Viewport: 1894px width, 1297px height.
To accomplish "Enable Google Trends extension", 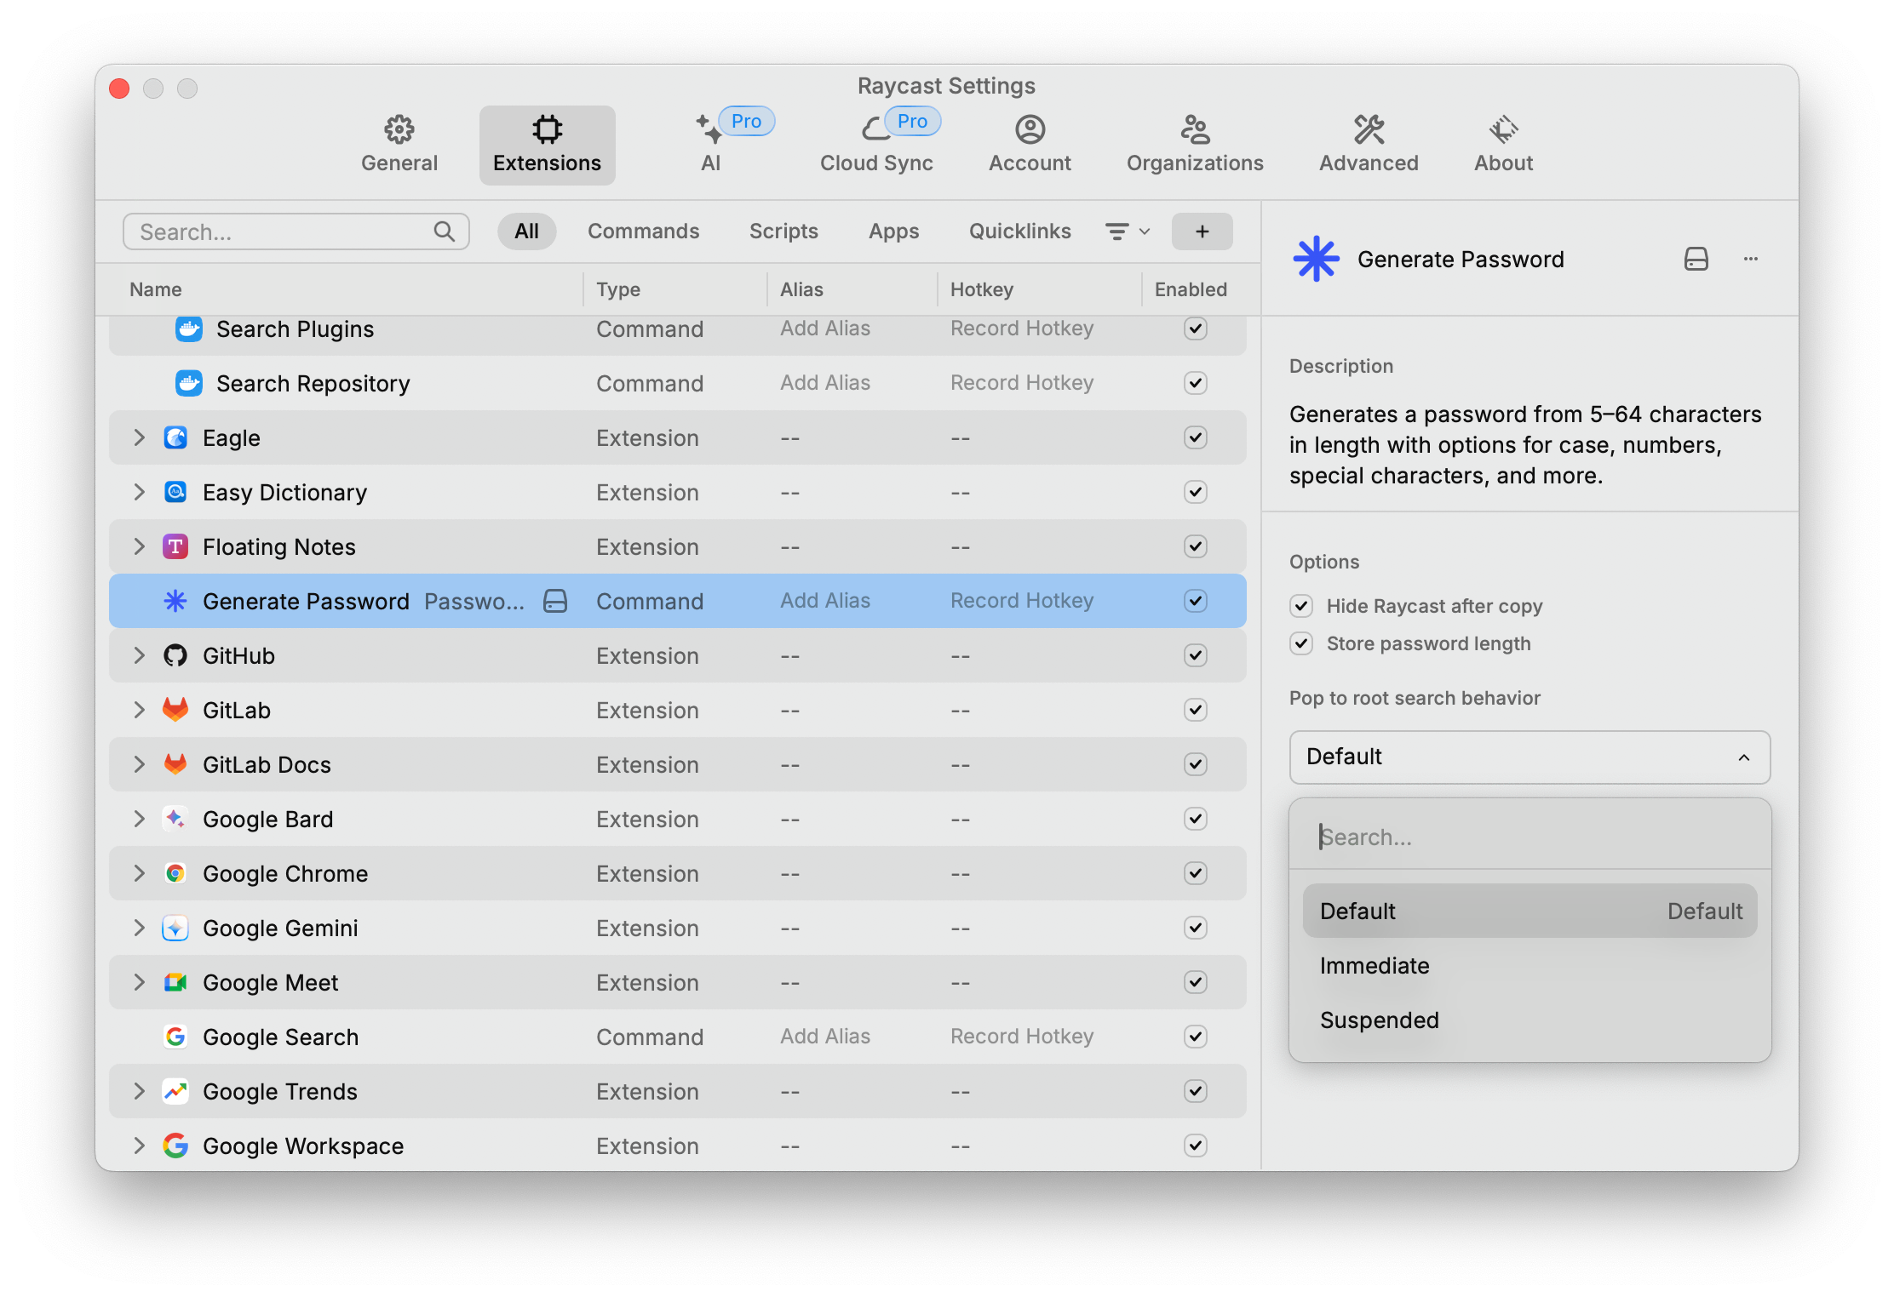I will point(1195,1091).
